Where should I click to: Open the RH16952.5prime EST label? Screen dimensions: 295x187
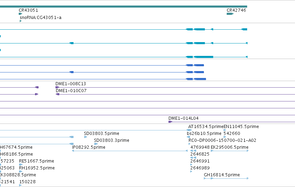(37, 168)
